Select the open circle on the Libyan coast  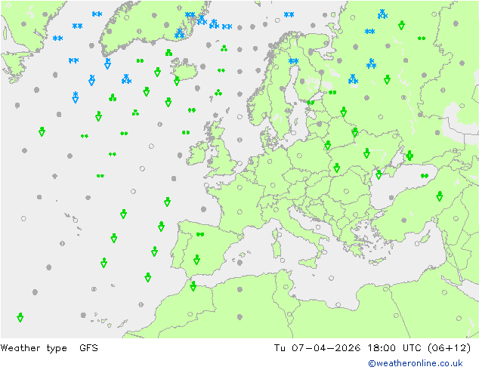[x=338, y=304]
